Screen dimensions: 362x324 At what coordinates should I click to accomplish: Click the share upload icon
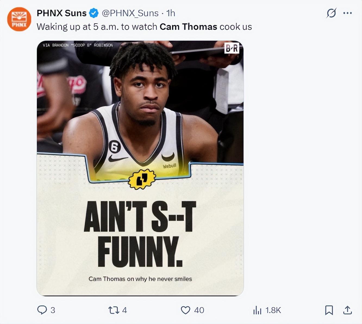(348, 310)
